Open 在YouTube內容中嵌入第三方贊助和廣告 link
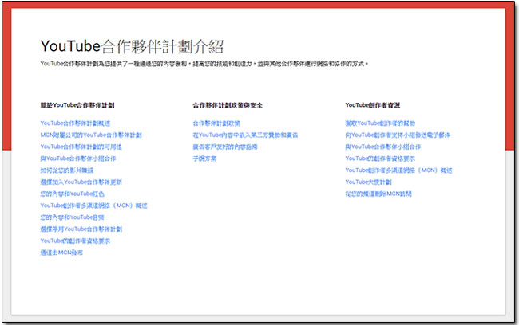Viewport: 519px width, 325px height. click(x=245, y=135)
